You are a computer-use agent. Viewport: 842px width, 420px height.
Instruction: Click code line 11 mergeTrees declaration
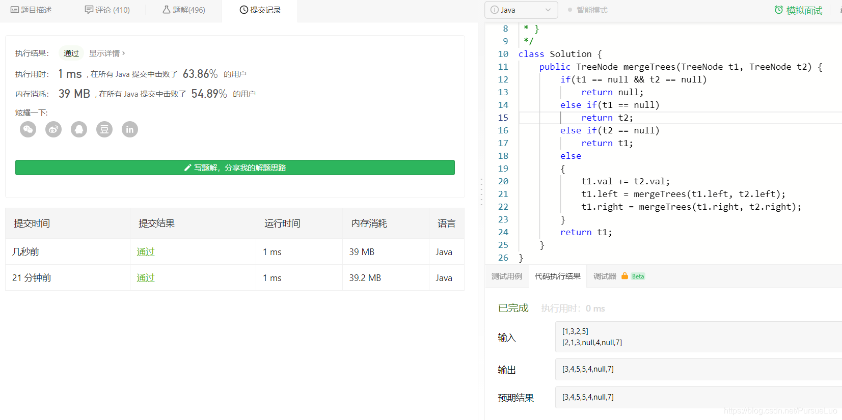click(681, 67)
